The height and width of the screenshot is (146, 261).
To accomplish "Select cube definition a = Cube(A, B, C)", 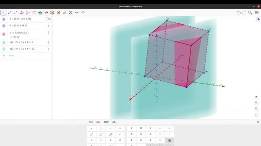I will click(x=19, y=33).
